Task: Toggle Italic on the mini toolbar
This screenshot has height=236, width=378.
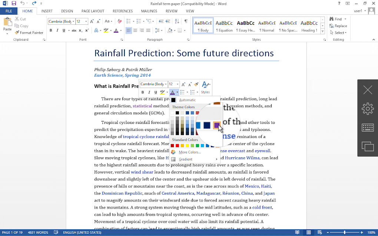Action: coord(149,92)
